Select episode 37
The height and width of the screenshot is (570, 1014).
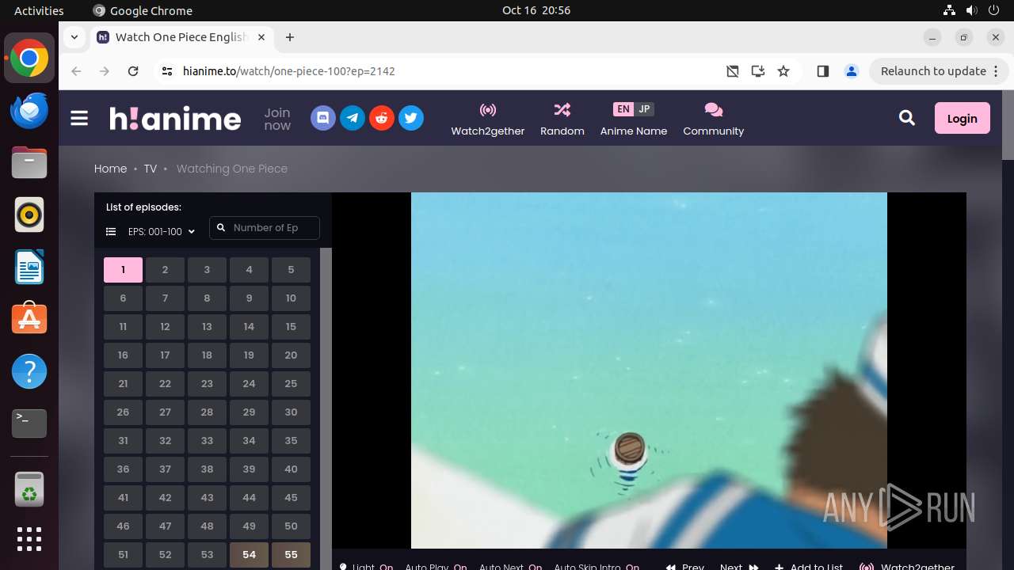[x=165, y=469]
